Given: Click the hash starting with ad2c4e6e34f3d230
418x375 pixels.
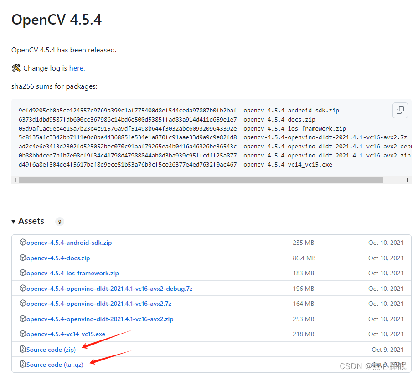Looking at the screenshot, I should (x=128, y=147).
